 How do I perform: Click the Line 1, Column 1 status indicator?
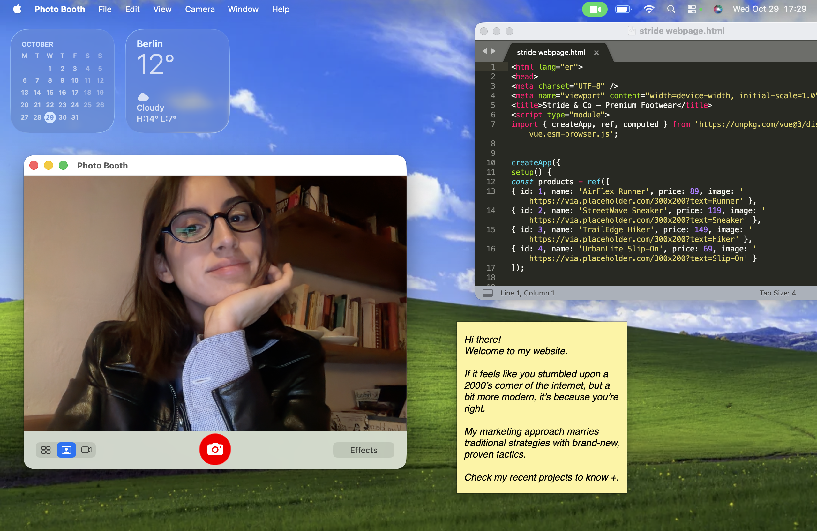[527, 293]
